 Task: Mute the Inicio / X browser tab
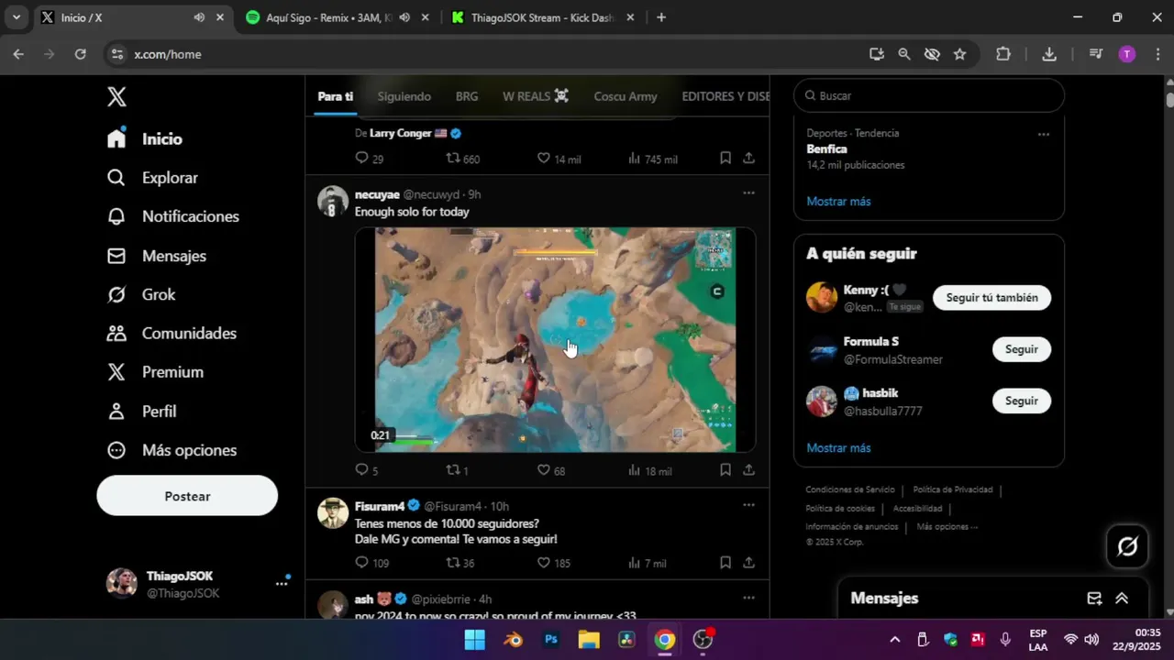199,17
